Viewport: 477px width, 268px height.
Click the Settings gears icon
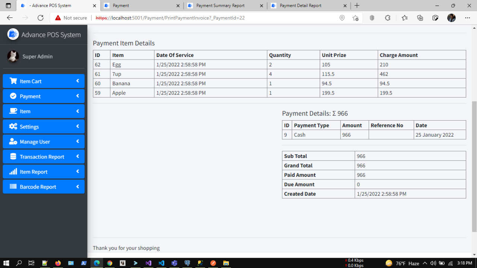(x=13, y=126)
